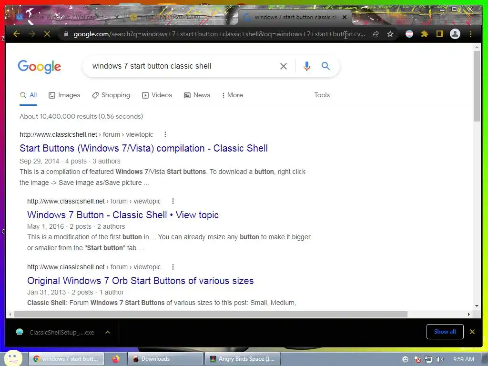The image size is (488, 366).
Task: Switch to the Windows 7 Wallpapers browser tab
Action: [x=67, y=17]
